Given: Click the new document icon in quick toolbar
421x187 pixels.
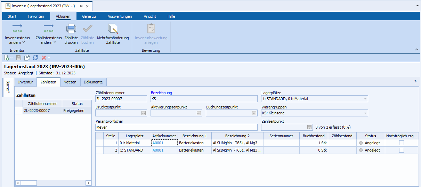Looking at the screenshot, I should click(7, 57).
